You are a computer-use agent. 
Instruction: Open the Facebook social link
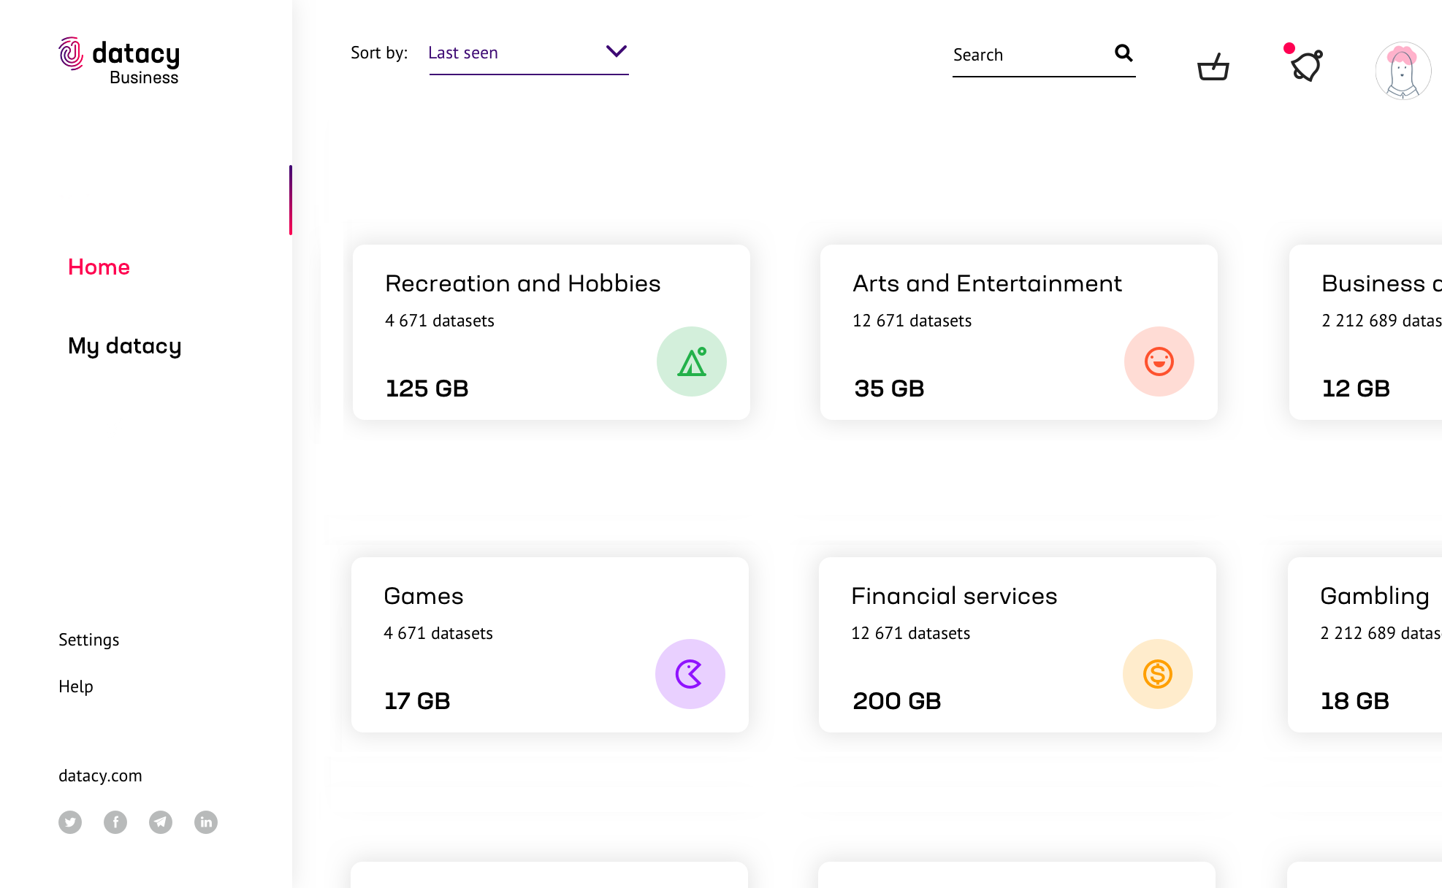pyautogui.click(x=115, y=822)
